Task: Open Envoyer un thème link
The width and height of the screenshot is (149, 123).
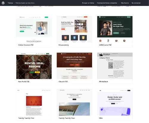Action: pyautogui.click(x=88, y=3)
